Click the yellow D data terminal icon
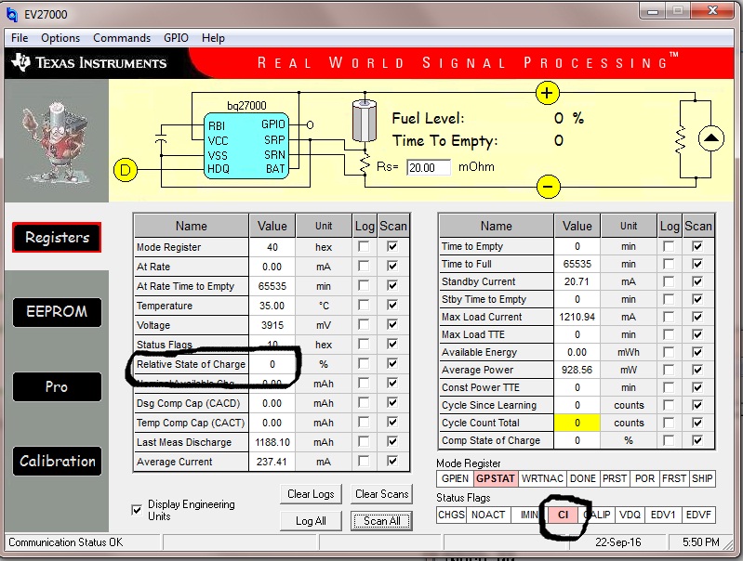This screenshot has width=743, height=561. 126,170
